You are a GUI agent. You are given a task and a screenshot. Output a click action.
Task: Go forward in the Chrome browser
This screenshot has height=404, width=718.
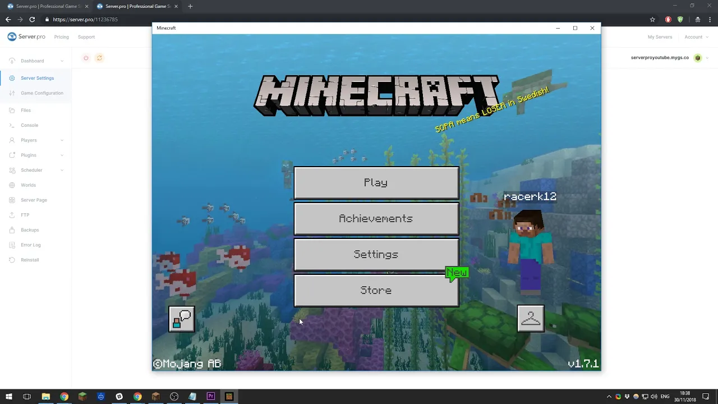click(x=20, y=19)
